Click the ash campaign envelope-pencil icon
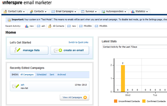Viewport: 167px width, 106px height. [x=16, y=86]
